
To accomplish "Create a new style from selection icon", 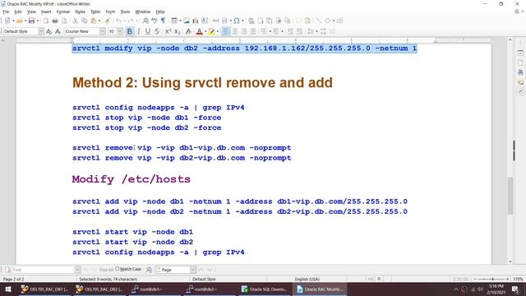I will point(58,31).
